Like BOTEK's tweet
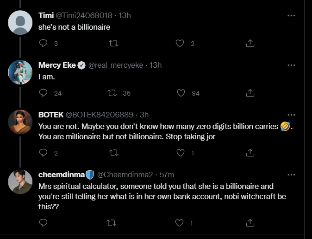 point(181,153)
